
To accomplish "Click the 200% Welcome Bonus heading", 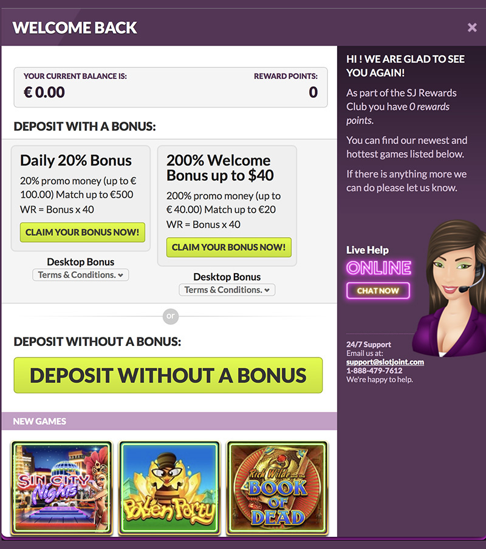I will pyautogui.click(x=220, y=168).
